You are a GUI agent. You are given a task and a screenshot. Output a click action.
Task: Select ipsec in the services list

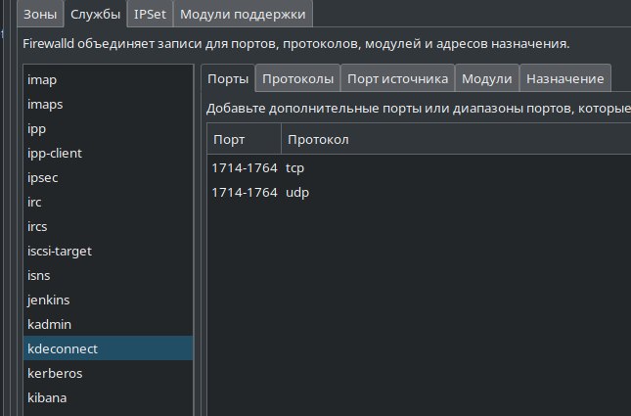(109, 177)
